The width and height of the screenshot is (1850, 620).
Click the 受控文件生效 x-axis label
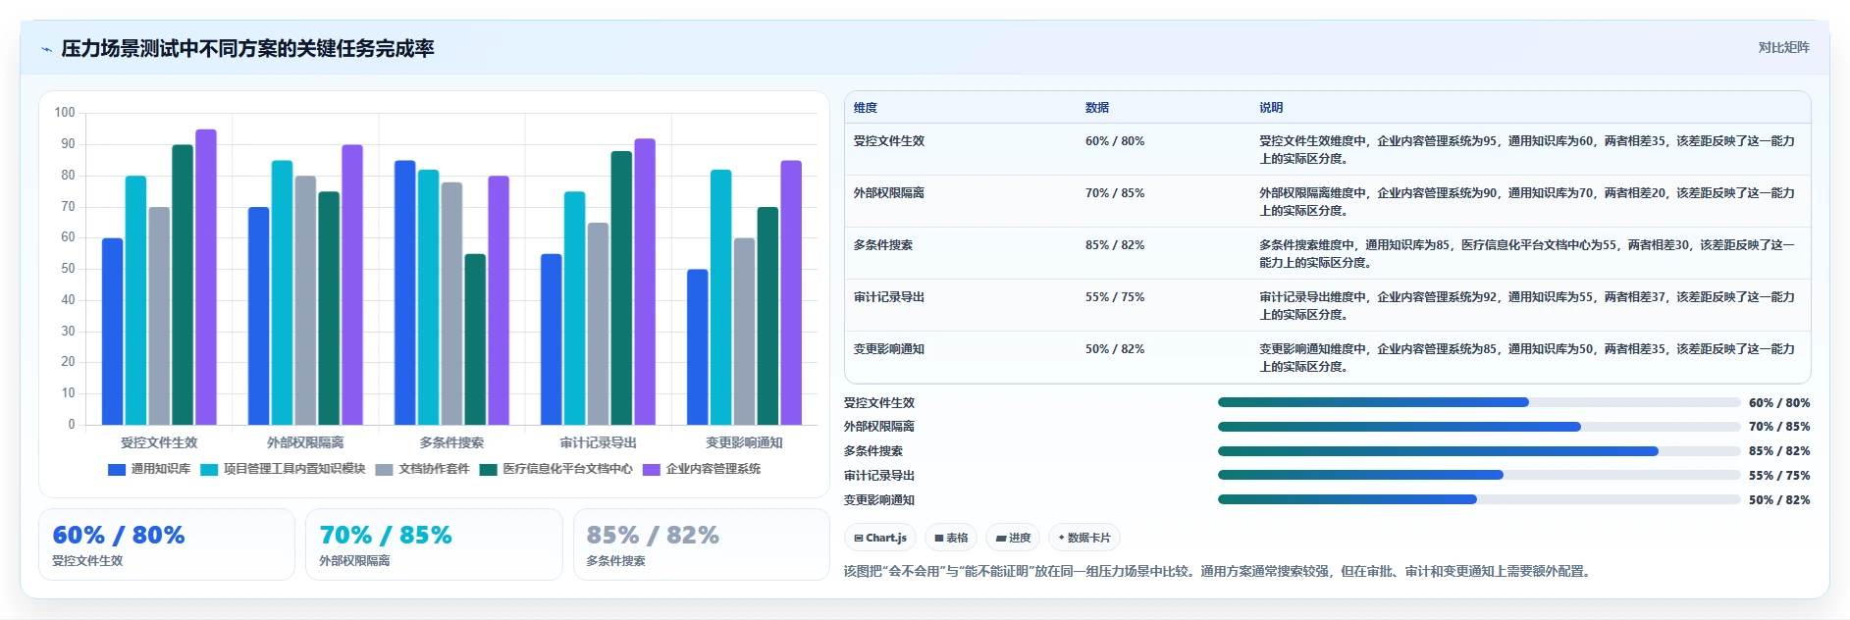159,442
